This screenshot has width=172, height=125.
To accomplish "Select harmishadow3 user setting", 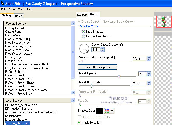I will (14, 116).
